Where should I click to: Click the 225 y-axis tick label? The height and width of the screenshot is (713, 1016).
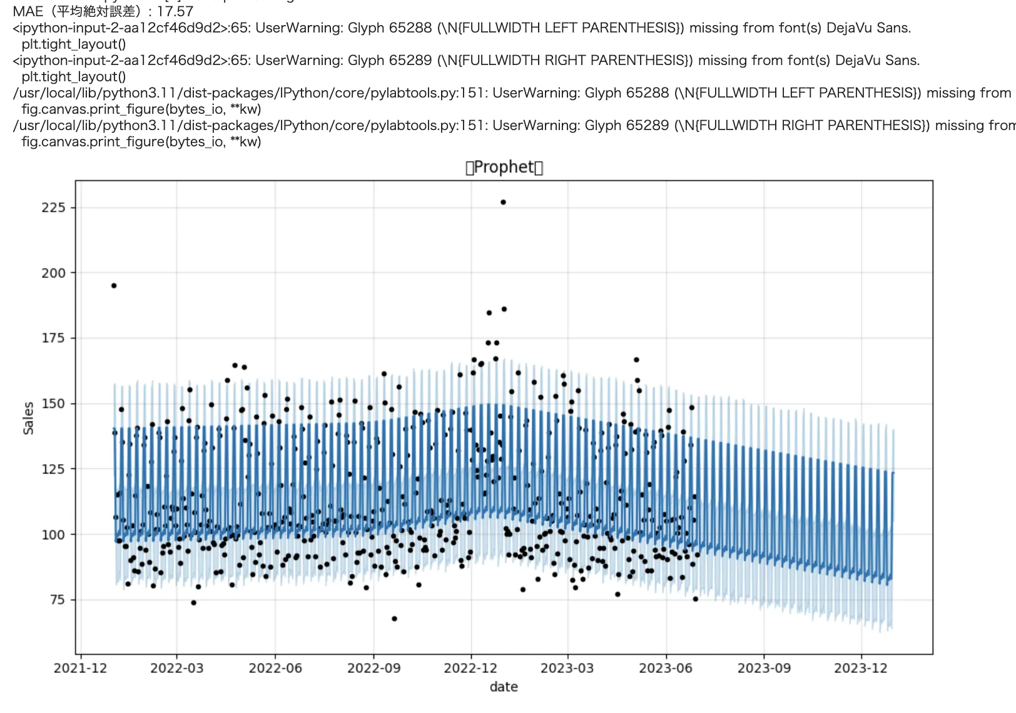tap(53, 208)
